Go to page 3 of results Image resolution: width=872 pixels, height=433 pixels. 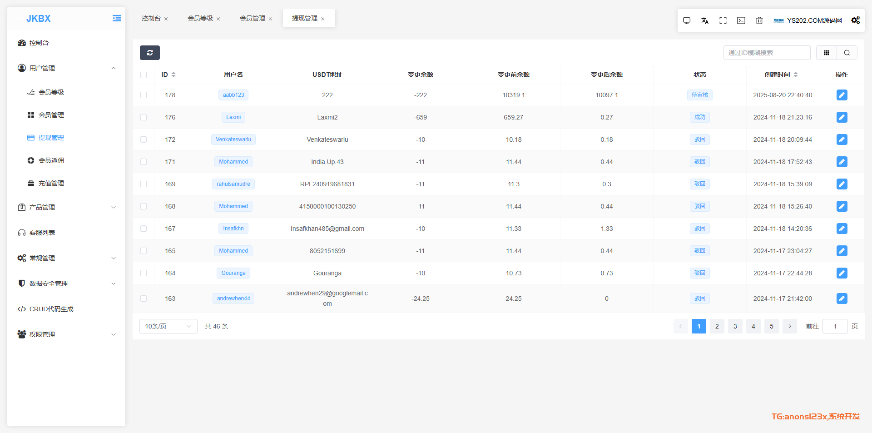pos(735,326)
